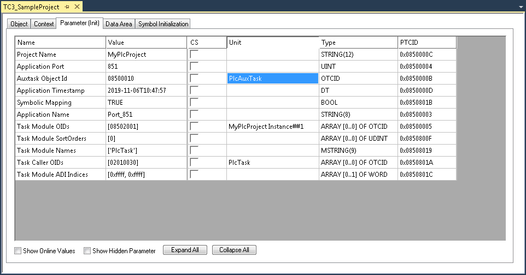Select the value cell showing 851
526x275 pixels.
(146, 67)
